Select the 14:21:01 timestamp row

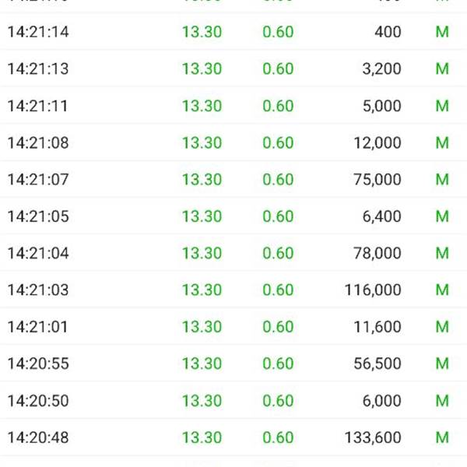(233, 327)
